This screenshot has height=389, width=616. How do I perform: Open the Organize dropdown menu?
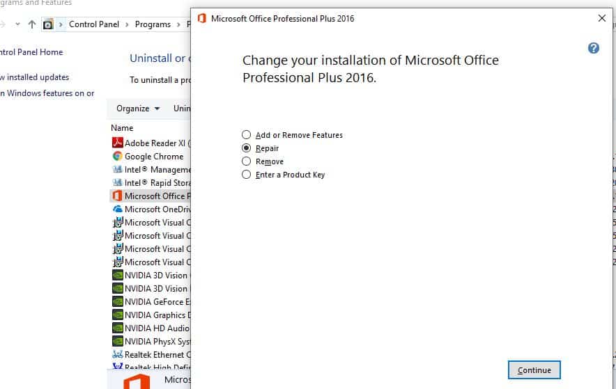[138, 109]
